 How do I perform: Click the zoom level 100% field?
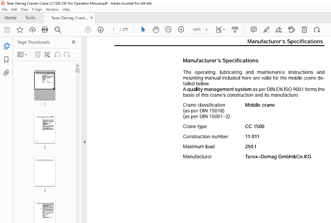point(197,30)
